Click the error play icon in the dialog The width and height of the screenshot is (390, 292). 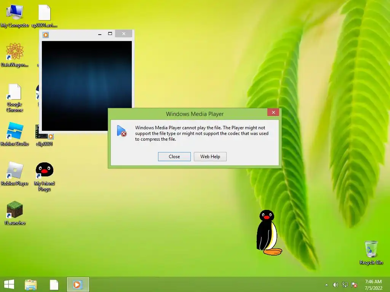121,131
